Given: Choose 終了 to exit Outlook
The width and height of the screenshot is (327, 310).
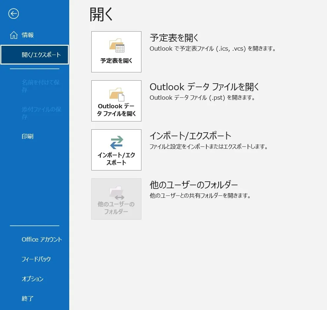Looking at the screenshot, I should point(28,298).
